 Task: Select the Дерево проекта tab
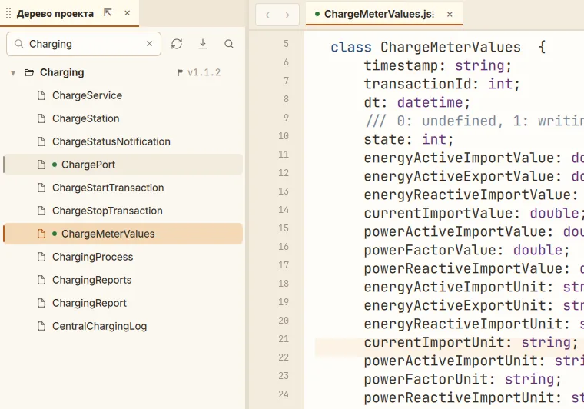55,14
